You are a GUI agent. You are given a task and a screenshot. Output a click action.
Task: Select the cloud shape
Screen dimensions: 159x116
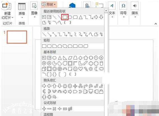coord(101,69)
